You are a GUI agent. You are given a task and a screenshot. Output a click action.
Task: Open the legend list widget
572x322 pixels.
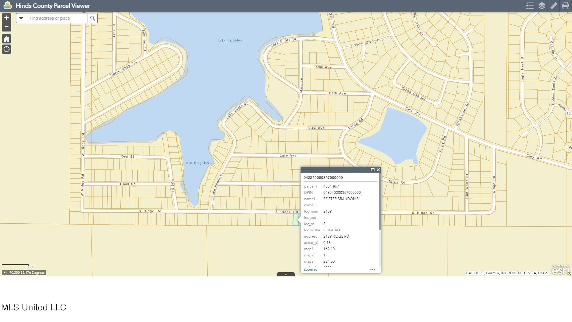pyautogui.click(x=530, y=6)
